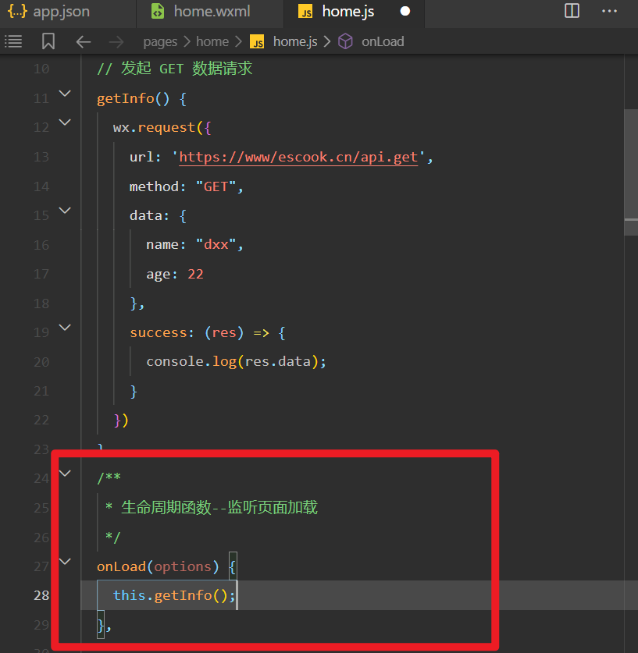Collapse the success callback at line 19
The image size is (638, 653).
[x=65, y=328]
